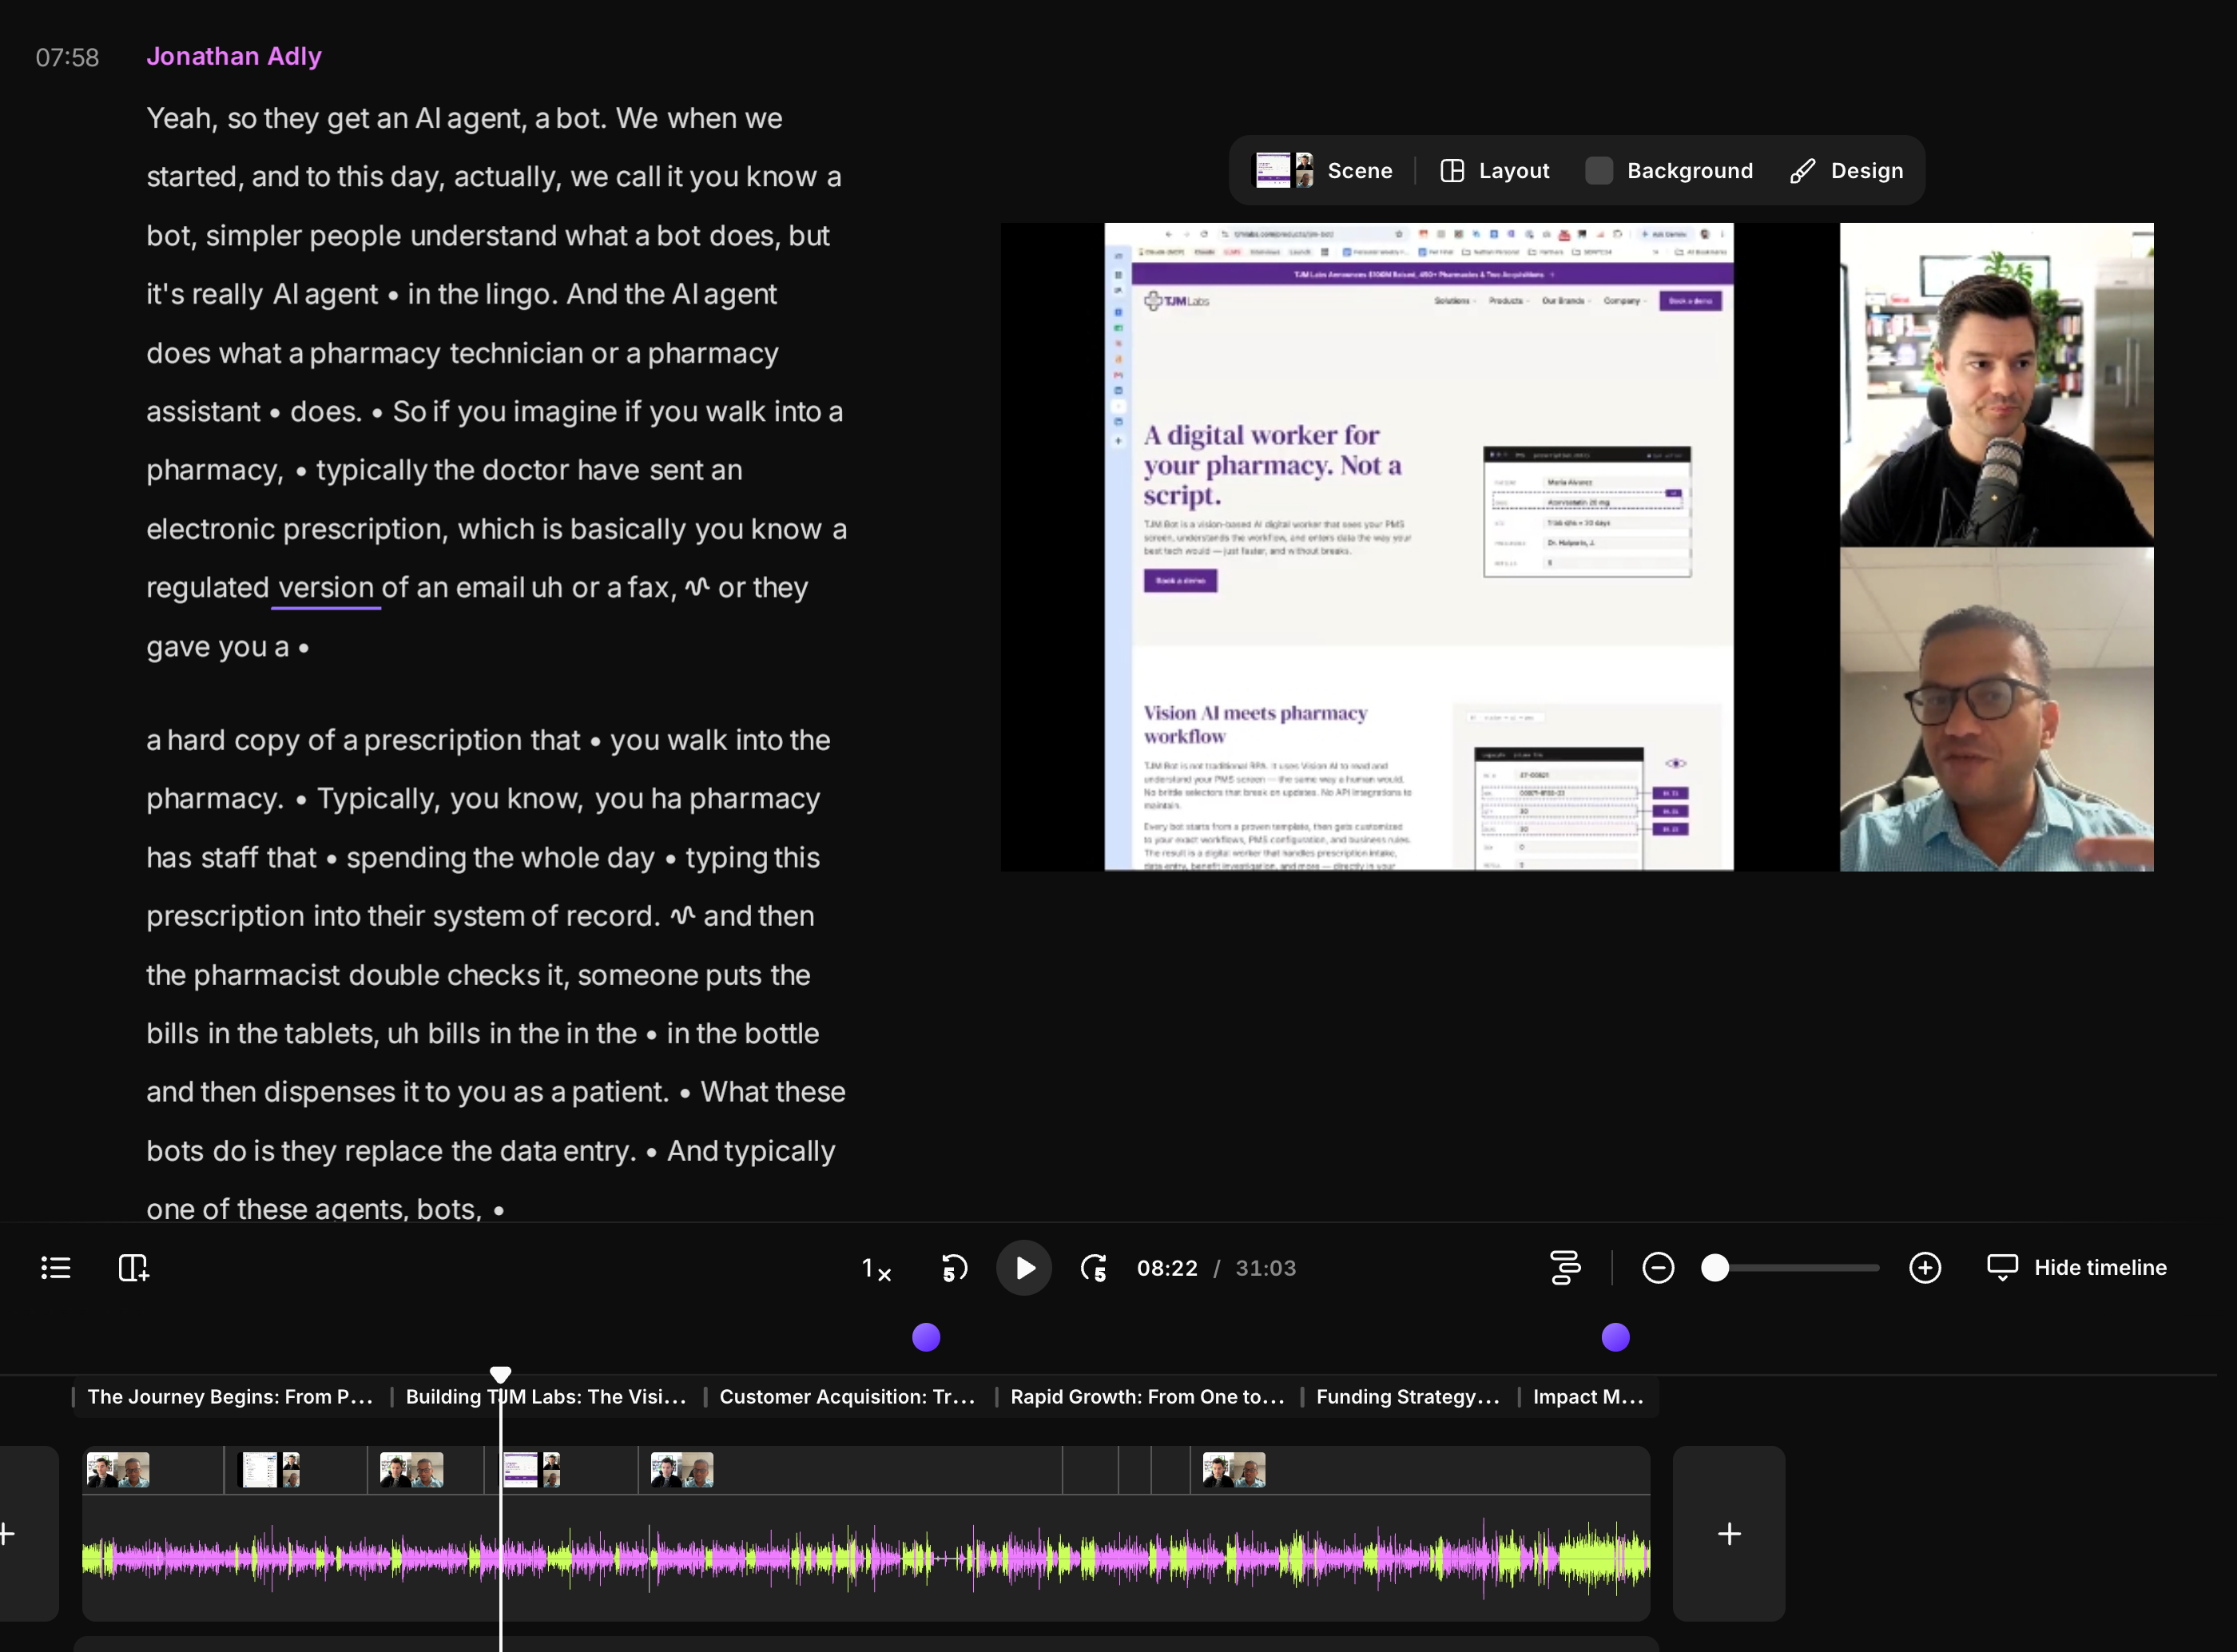Jump to chapter Building TJM Labs
Image resolution: width=2237 pixels, height=1652 pixels.
[545, 1397]
